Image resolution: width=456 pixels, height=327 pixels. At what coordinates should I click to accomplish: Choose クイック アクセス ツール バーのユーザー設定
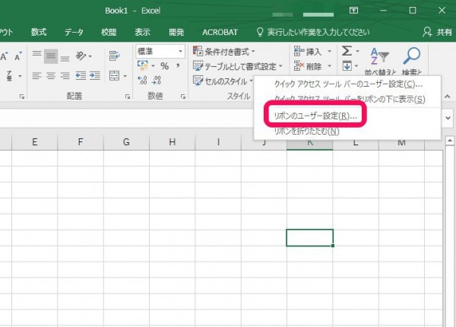click(x=348, y=84)
